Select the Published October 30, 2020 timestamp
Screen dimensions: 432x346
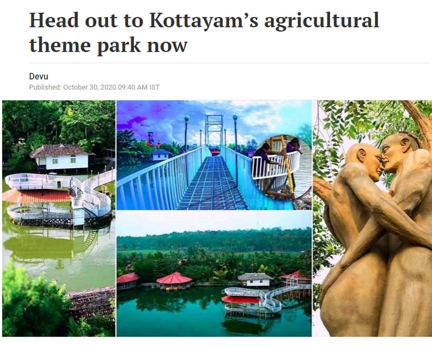click(94, 87)
